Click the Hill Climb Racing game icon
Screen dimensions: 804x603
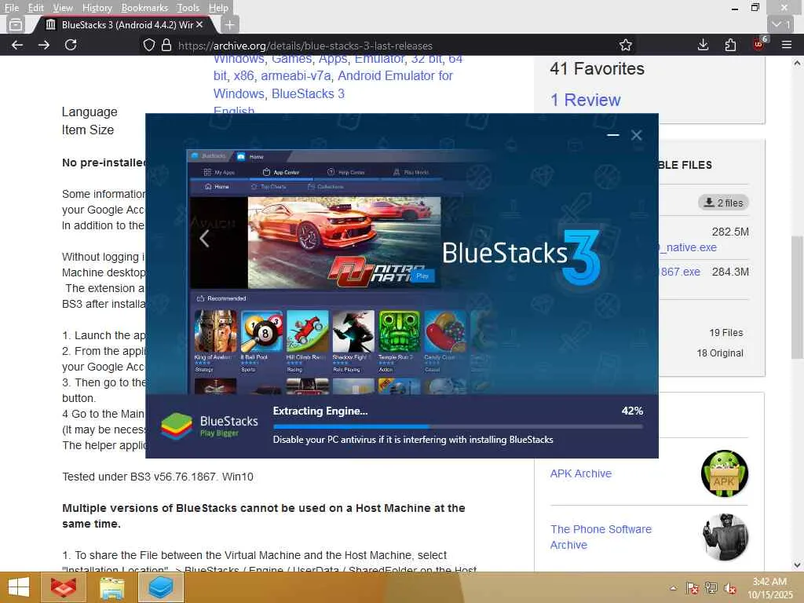(307, 331)
